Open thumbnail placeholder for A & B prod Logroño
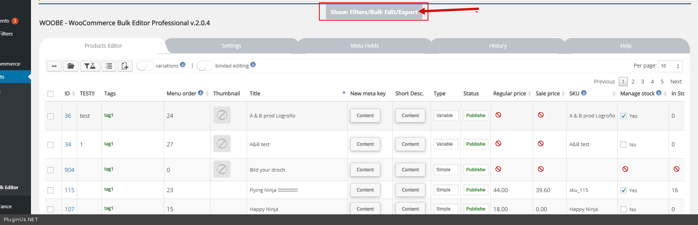The image size is (698, 225). click(x=222, y=115)
